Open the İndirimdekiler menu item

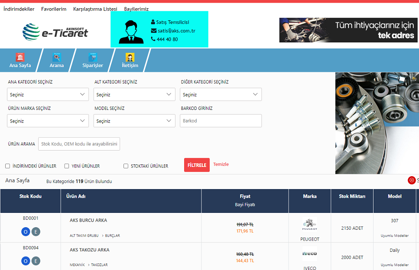(19, 9)
